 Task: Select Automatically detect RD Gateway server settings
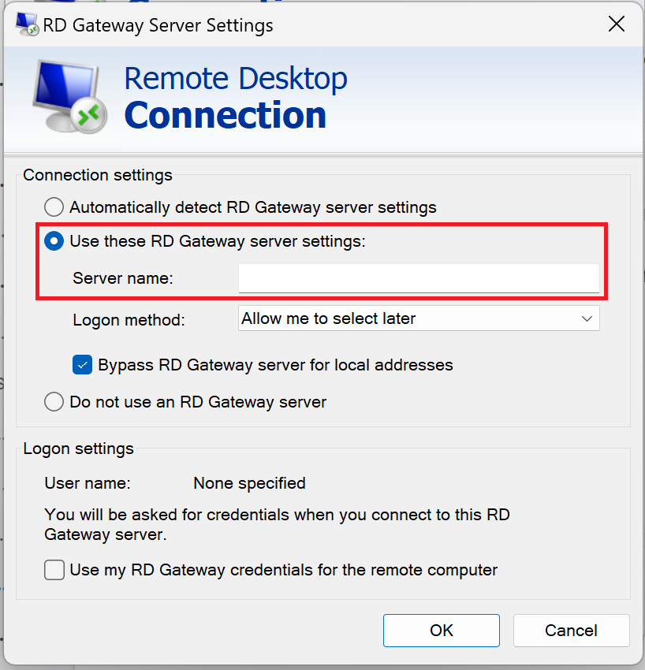point(54,207)
